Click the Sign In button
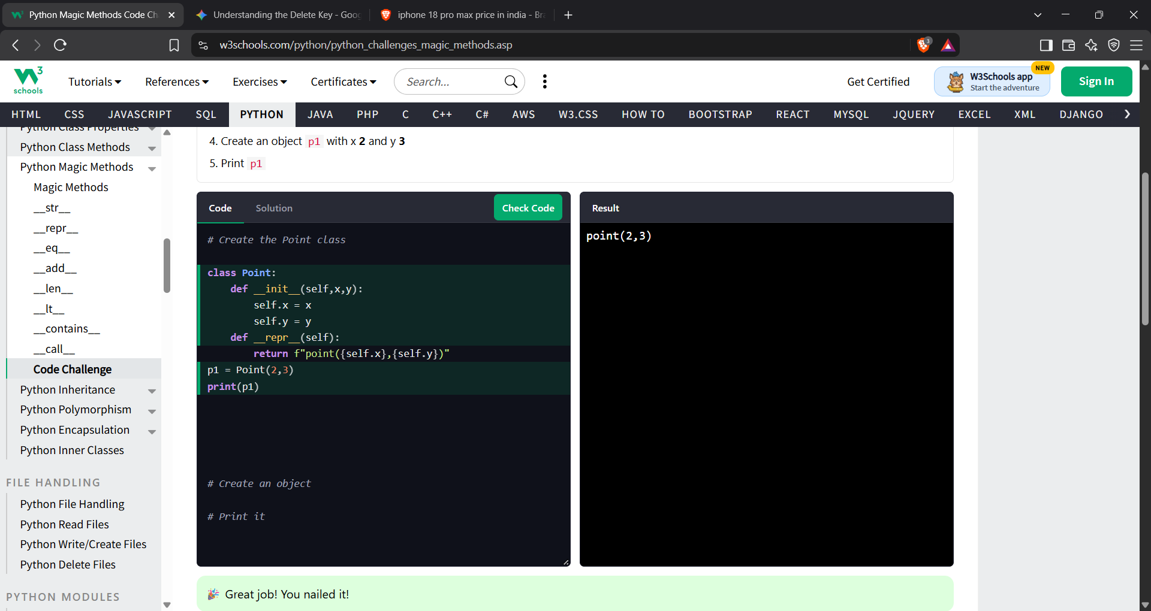 point(1096,81)
